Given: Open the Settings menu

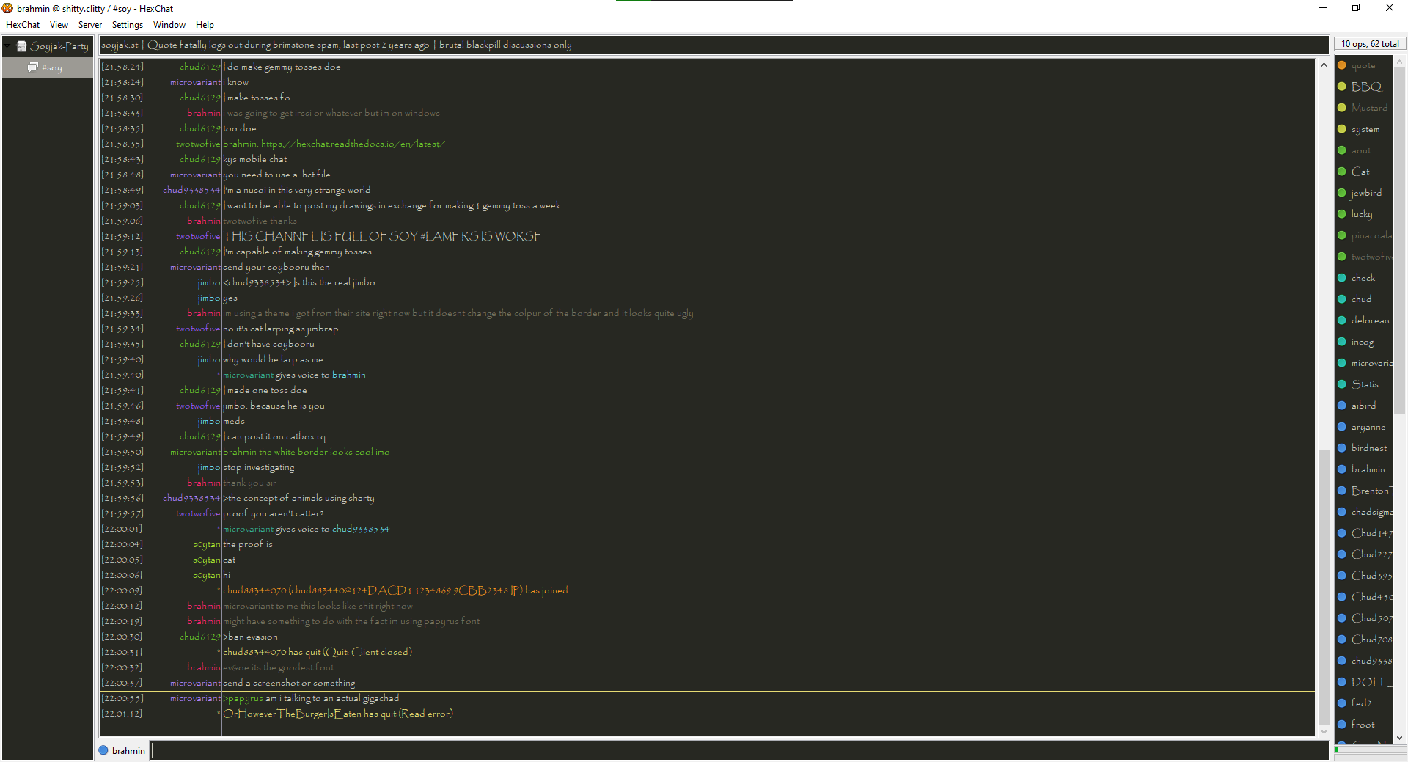Looking at the screenshot, I should point(127,25).
